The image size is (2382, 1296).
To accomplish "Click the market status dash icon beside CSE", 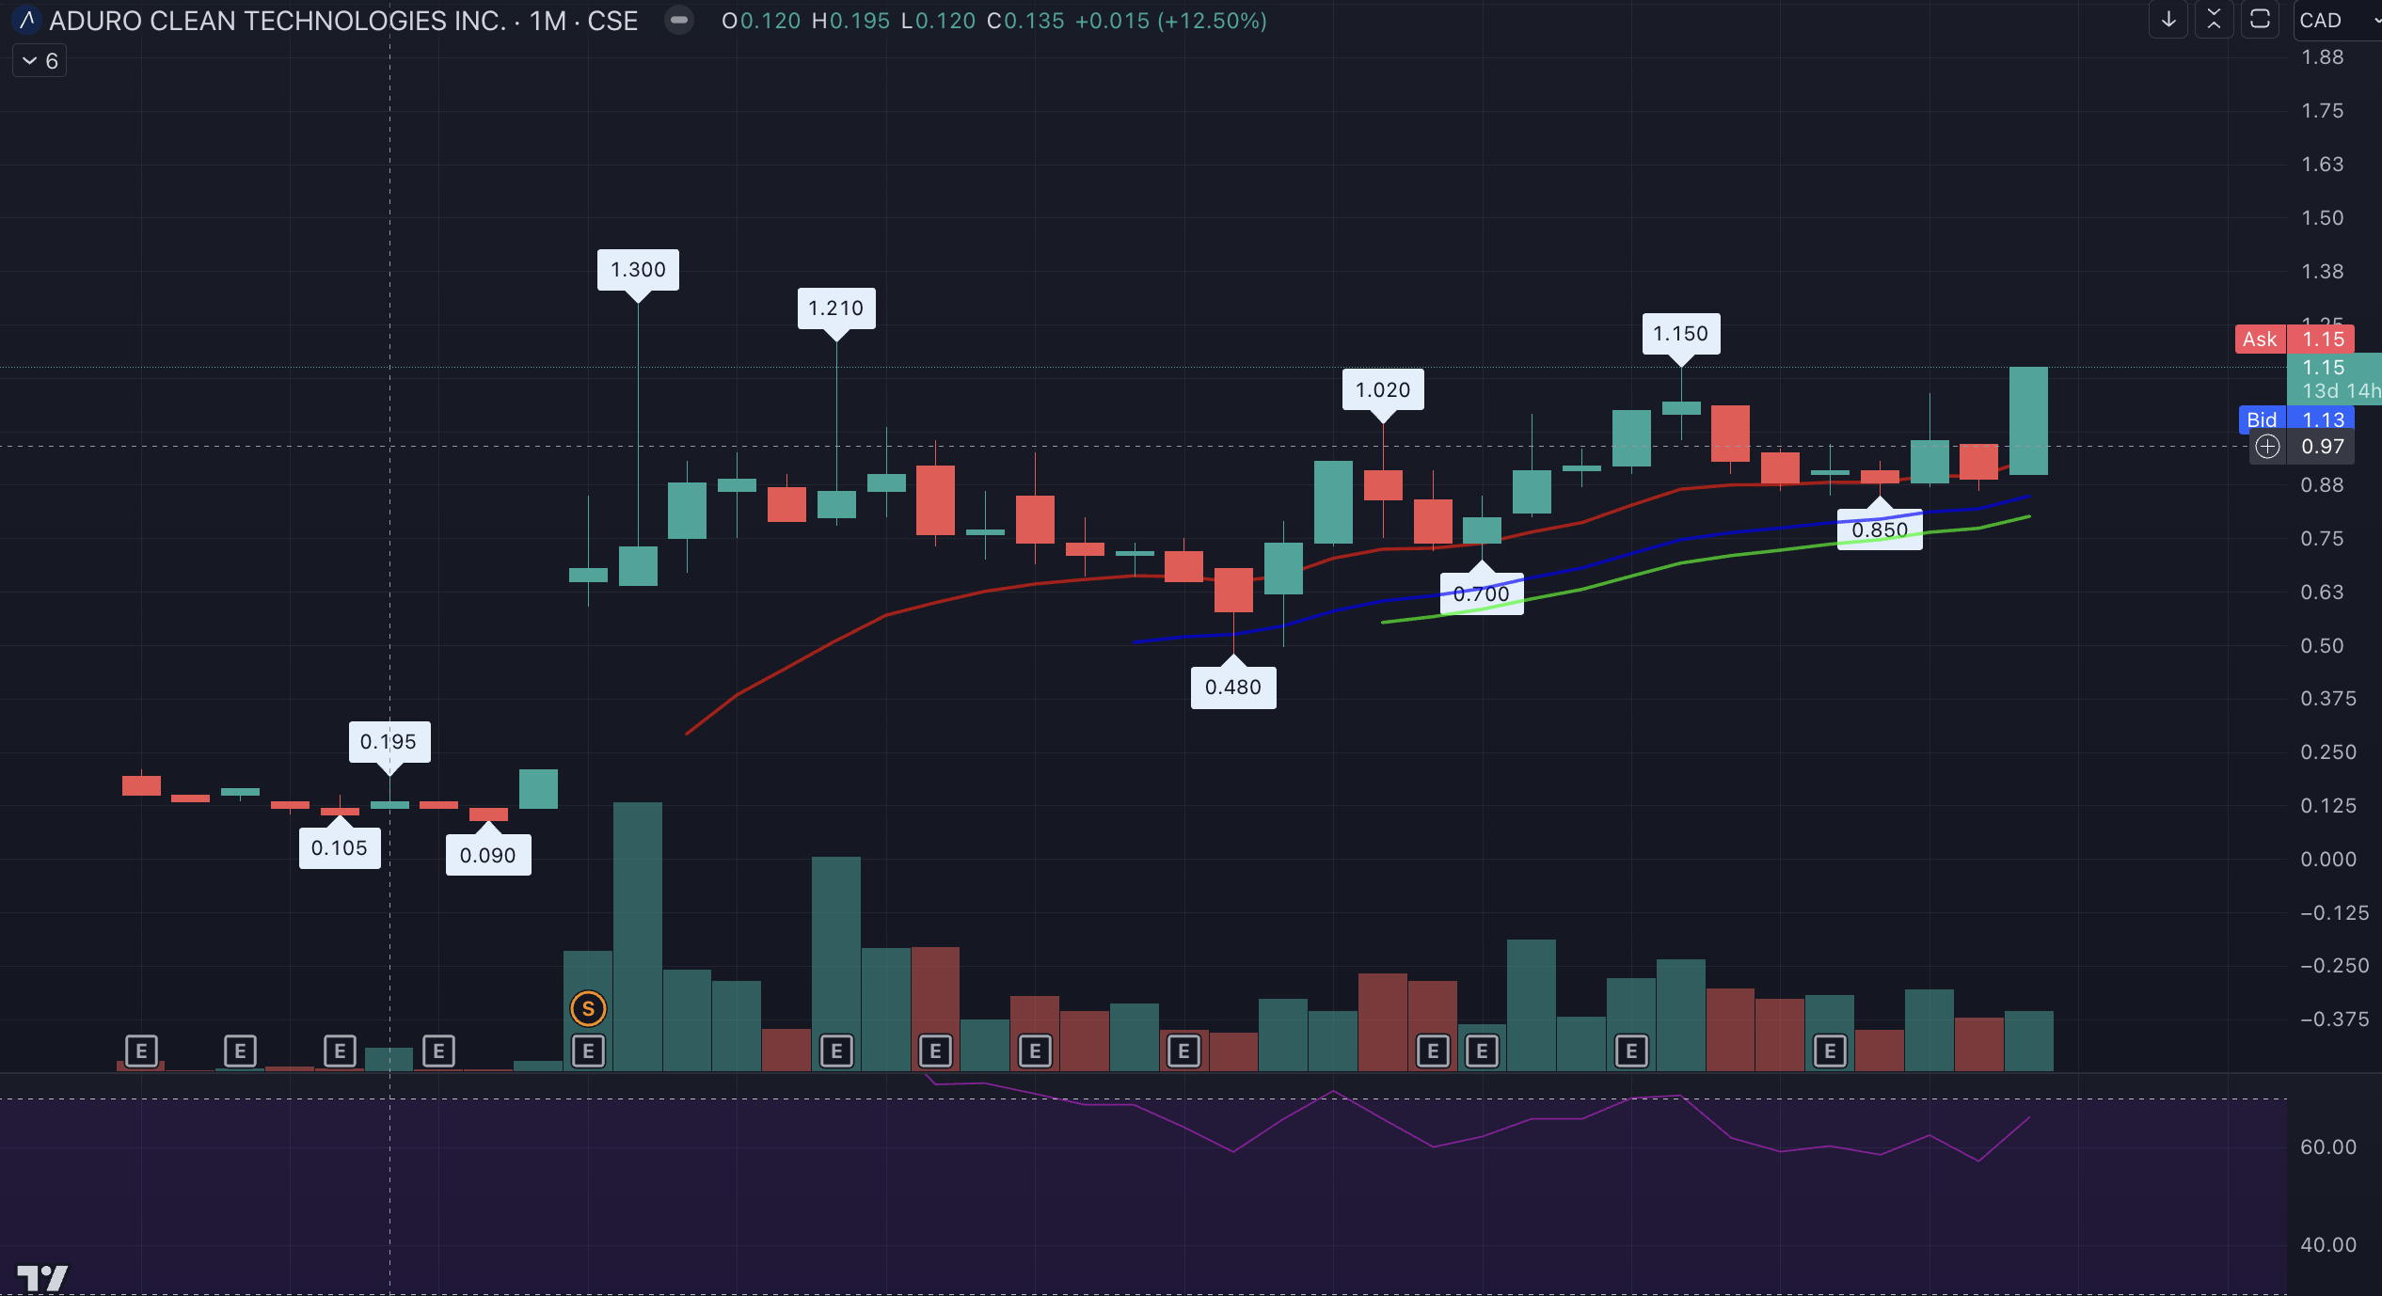I will (678, 20).
